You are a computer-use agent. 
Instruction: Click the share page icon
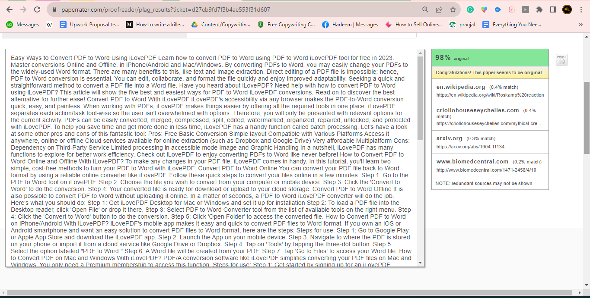pyautogui.click(x=439, y=9)
